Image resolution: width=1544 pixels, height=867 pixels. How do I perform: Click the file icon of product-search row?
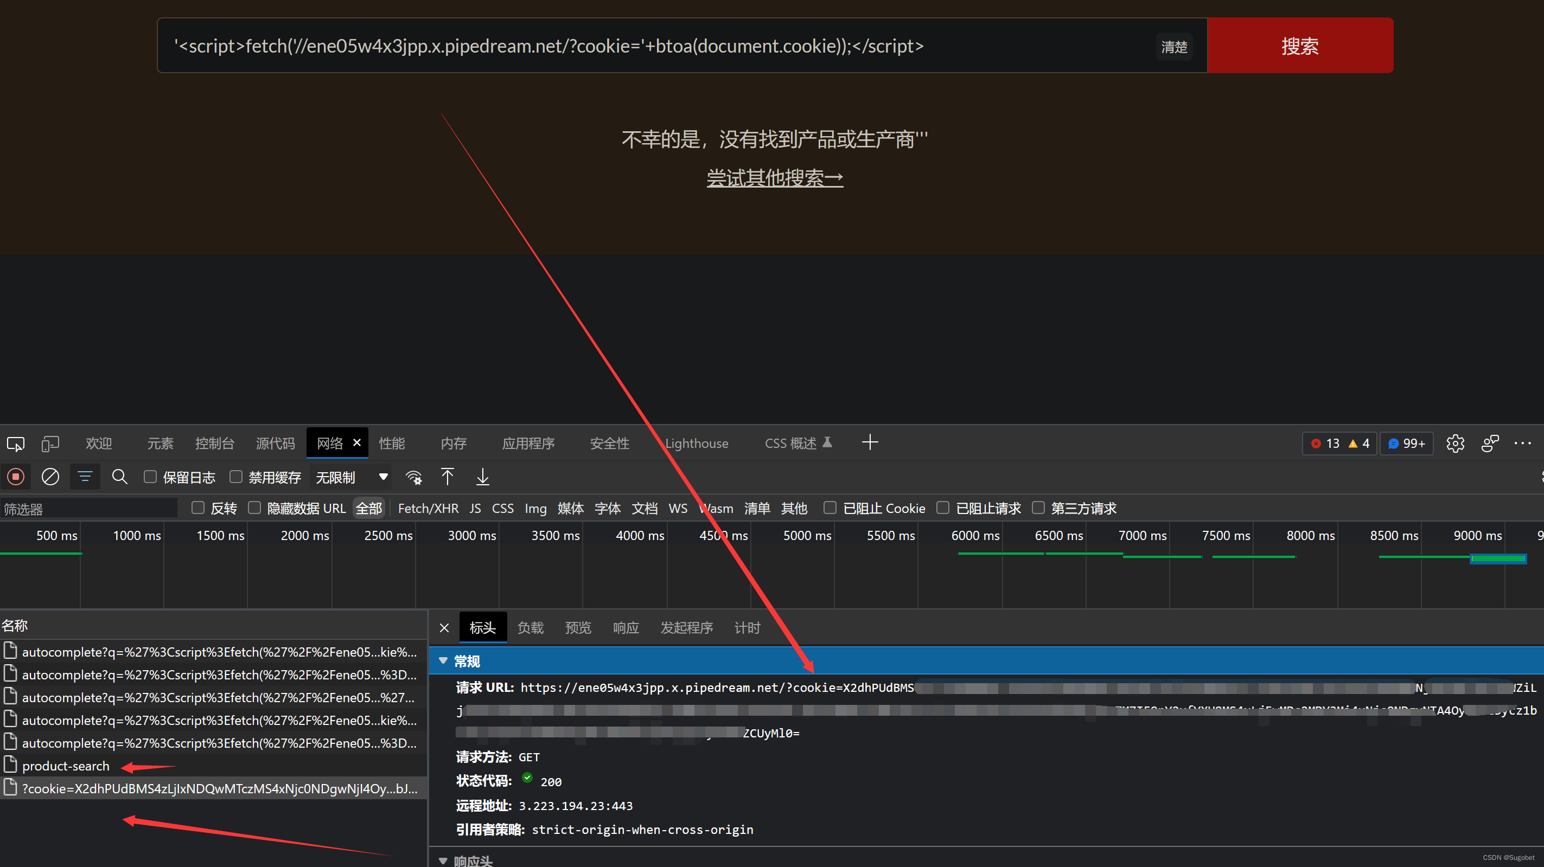10,765
